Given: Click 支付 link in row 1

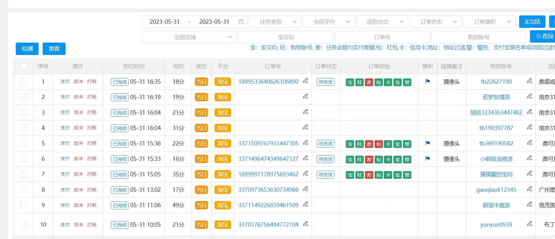Looking at the screenshot, I should pos(65,82).
